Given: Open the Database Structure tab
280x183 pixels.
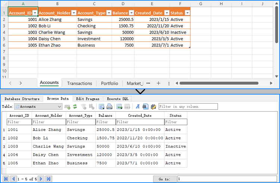Looking at the screenshot, I should tap(22, 99).
